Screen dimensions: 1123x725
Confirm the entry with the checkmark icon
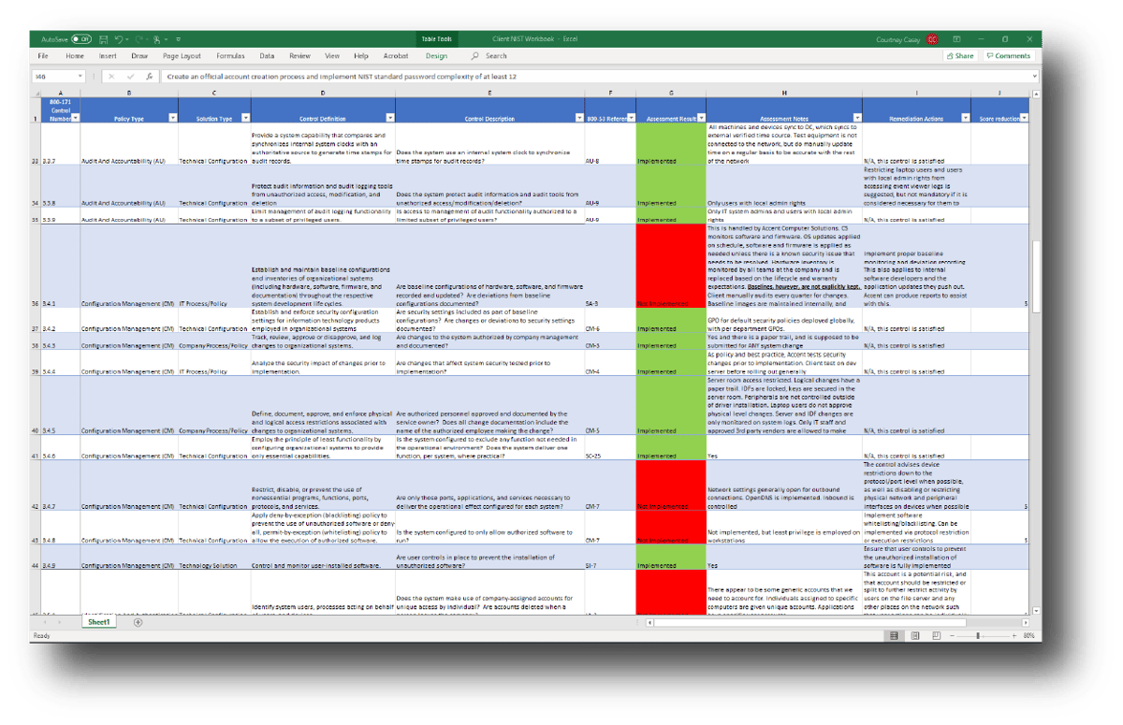pyautogui.click(x=130, y=77)
